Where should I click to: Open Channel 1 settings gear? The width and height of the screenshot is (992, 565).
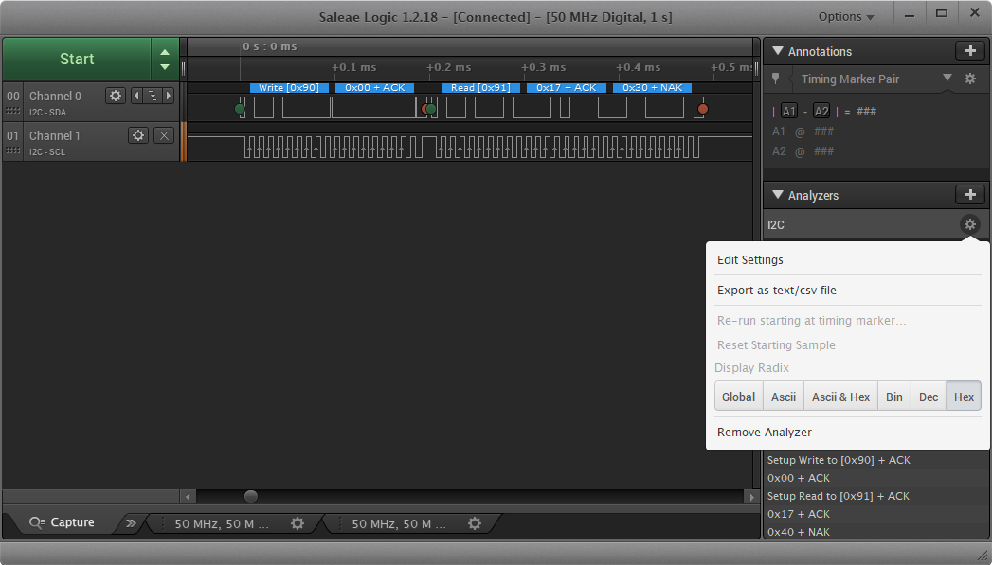click(138, 135)
